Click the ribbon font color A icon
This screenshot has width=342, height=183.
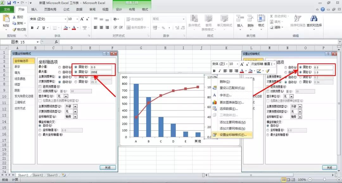pyautogui.click(x=74, y=28)
